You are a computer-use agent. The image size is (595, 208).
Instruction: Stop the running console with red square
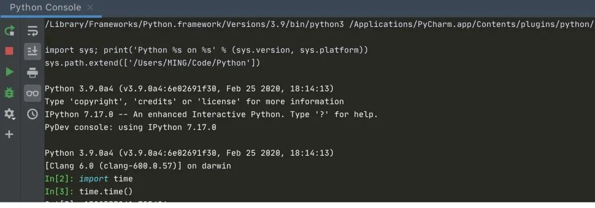point(9,51)
